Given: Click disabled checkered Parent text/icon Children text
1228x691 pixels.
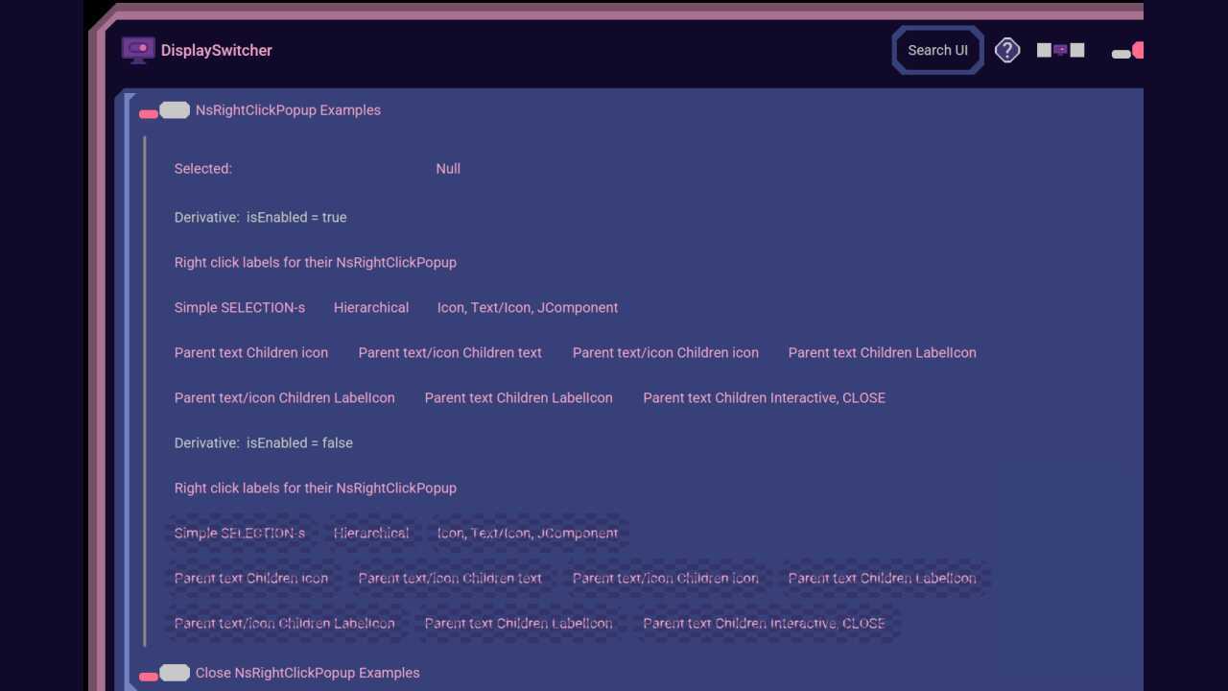Looking at the screenshot, I should click(450, 579).
